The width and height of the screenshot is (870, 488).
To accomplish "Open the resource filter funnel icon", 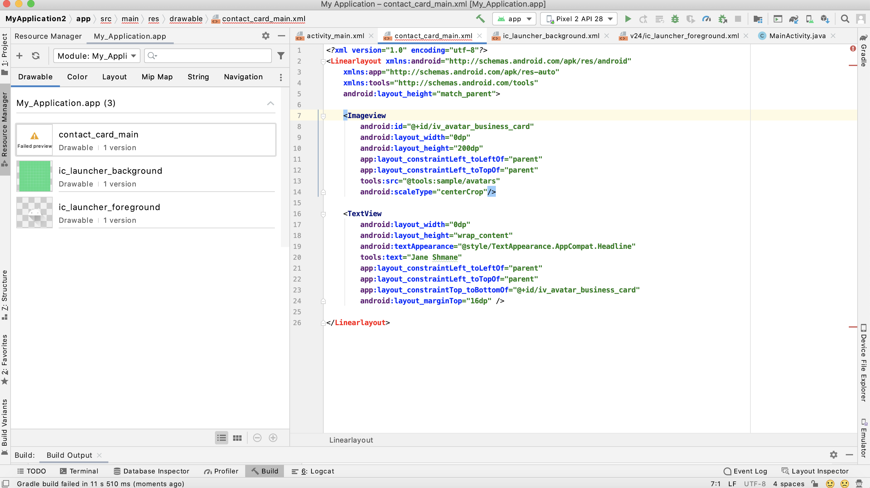I will (x=281, y=56).
